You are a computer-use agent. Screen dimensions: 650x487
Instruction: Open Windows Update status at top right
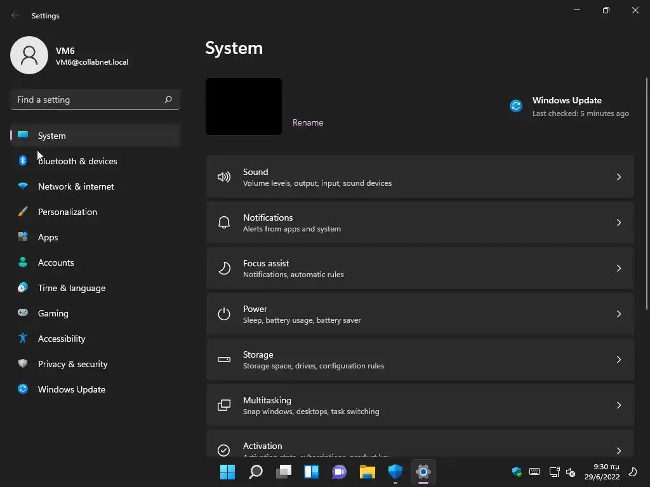click(569, 107)
